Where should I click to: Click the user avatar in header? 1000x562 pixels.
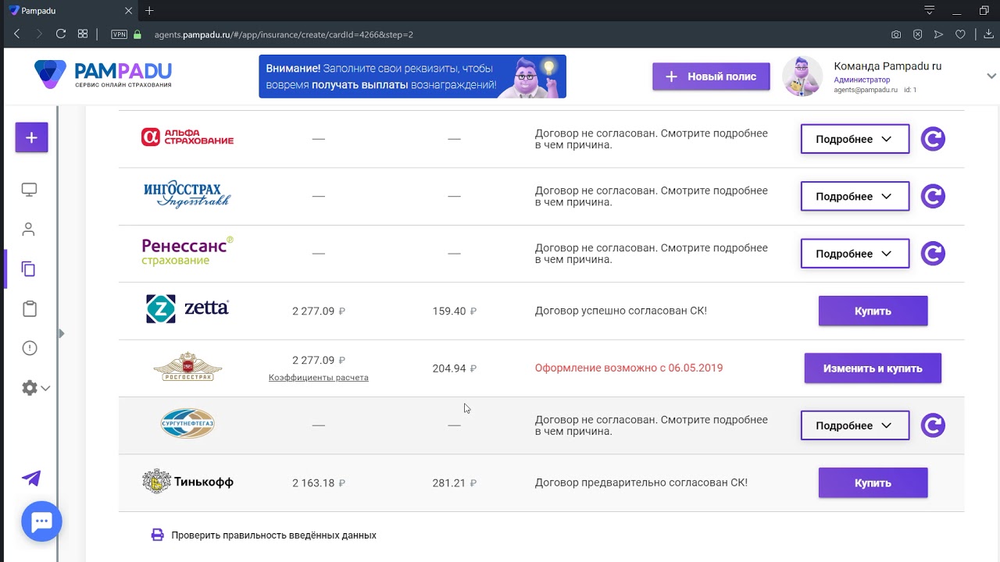point(802,76)
